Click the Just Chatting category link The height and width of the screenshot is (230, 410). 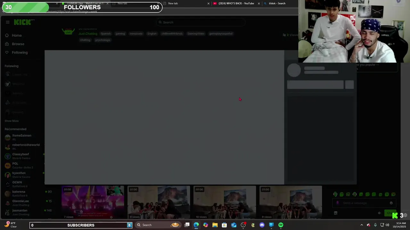88,34
